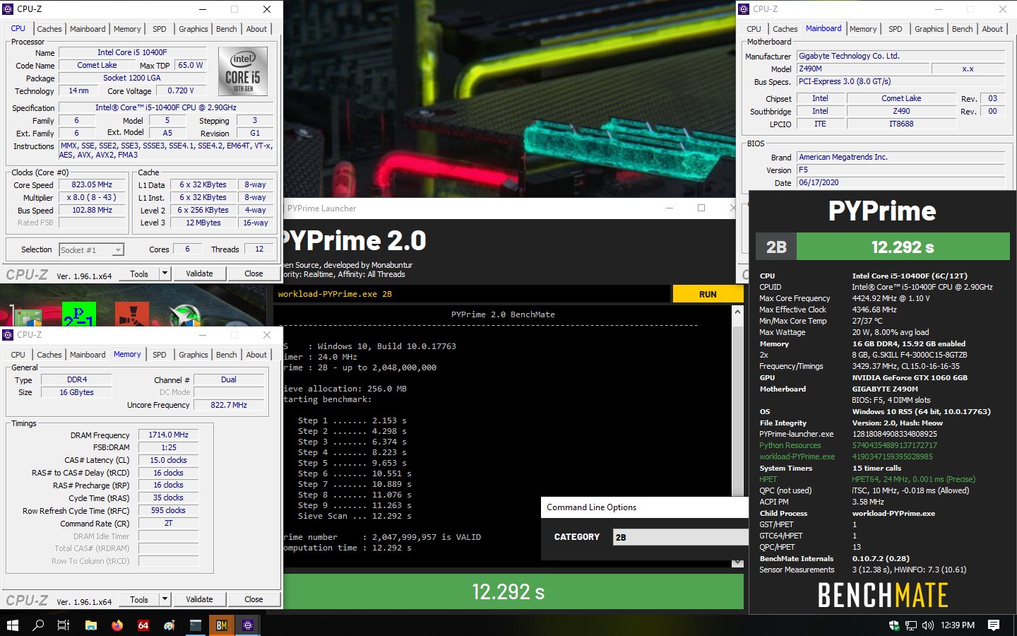Open File Explorer from the taskbar
Image resolution: width=1017 pixels, height=636 pixels.
[90, 625]
